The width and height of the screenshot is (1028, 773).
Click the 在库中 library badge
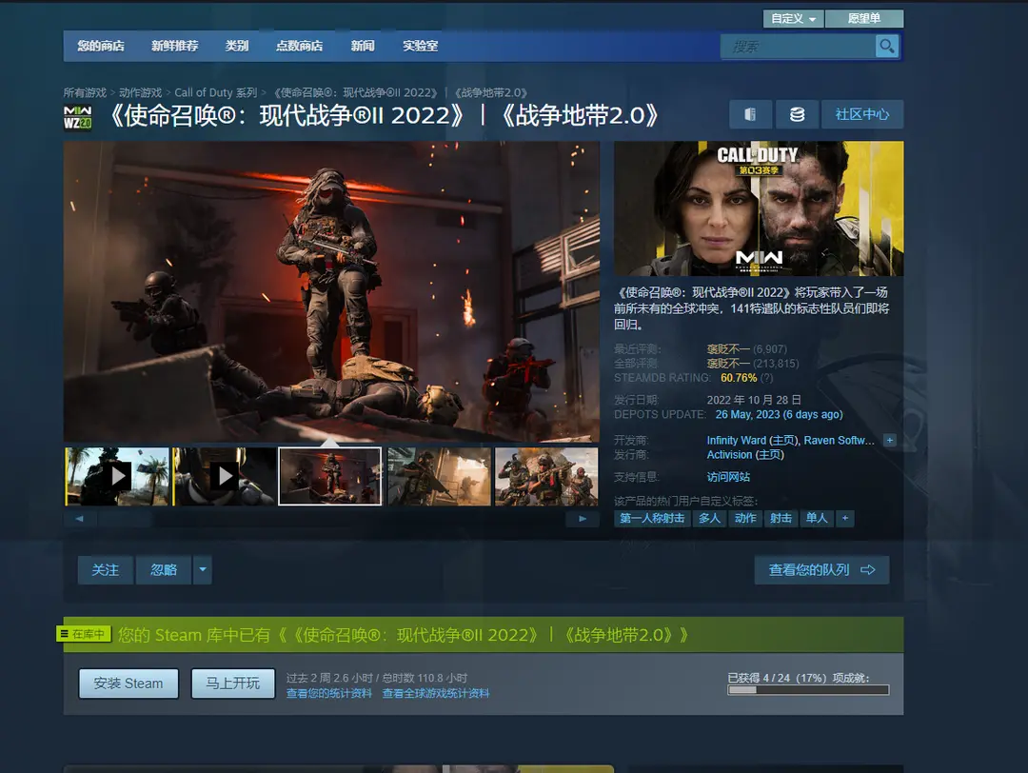[x=83, y=635]
